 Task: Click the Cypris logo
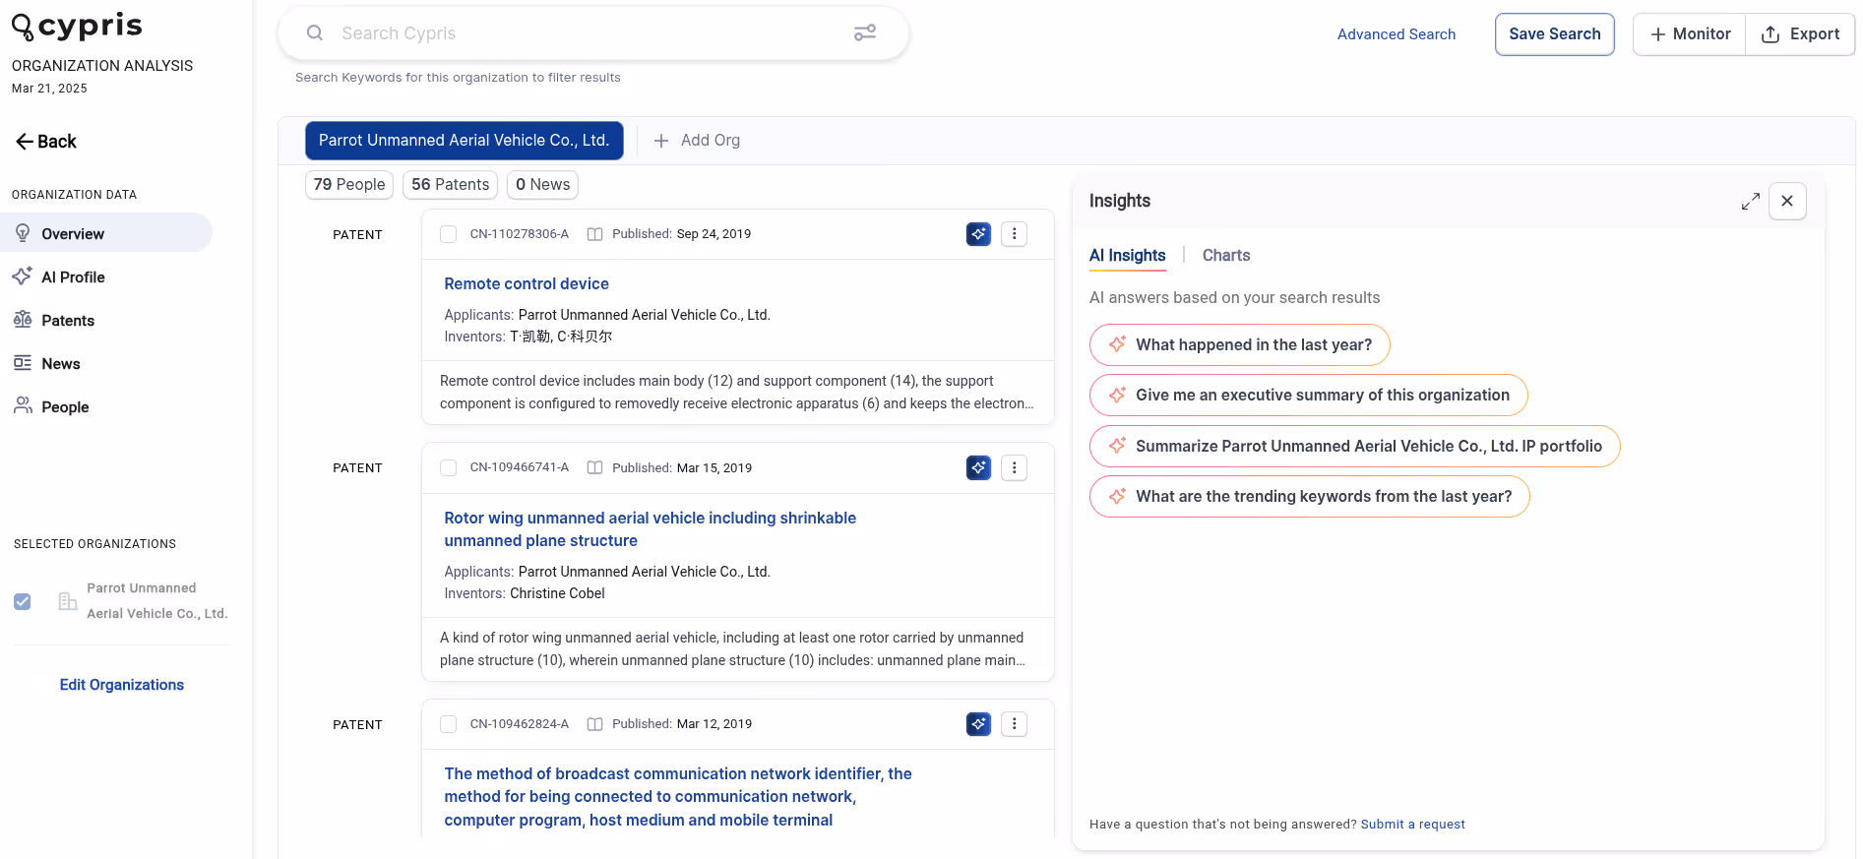tap(77, 27)
